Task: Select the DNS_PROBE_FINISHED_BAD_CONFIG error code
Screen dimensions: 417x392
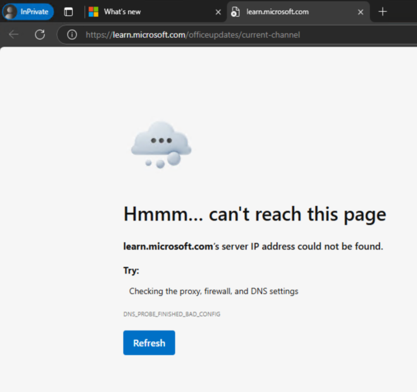Action: pyautogui.click(x=172, y=314)
